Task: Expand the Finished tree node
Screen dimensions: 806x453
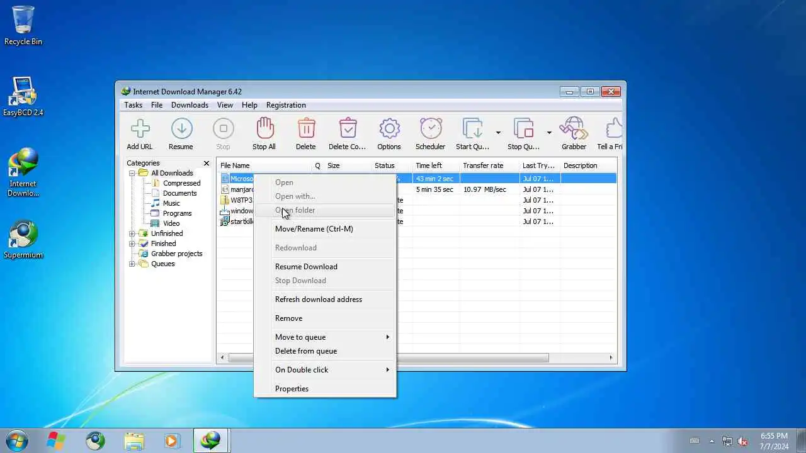Action: click(x=132, y=243)
